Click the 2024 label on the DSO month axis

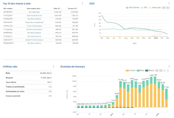click(156, 38)
